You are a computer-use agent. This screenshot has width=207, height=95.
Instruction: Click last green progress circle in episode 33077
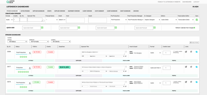point(28,72)
